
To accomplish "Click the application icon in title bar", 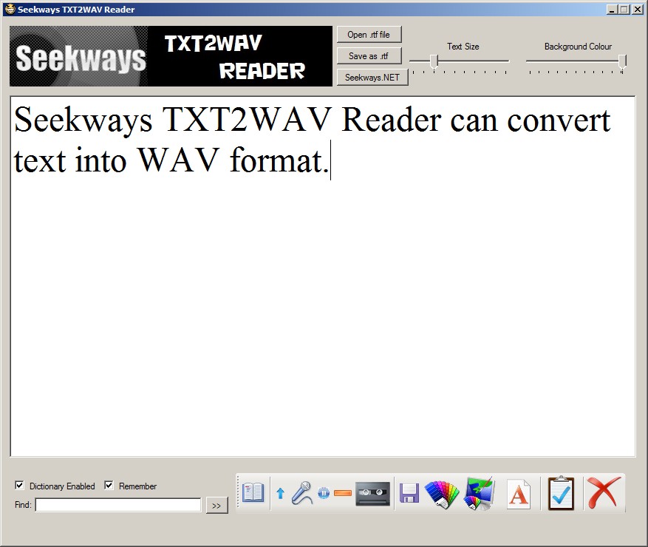I will click(10, 9).
